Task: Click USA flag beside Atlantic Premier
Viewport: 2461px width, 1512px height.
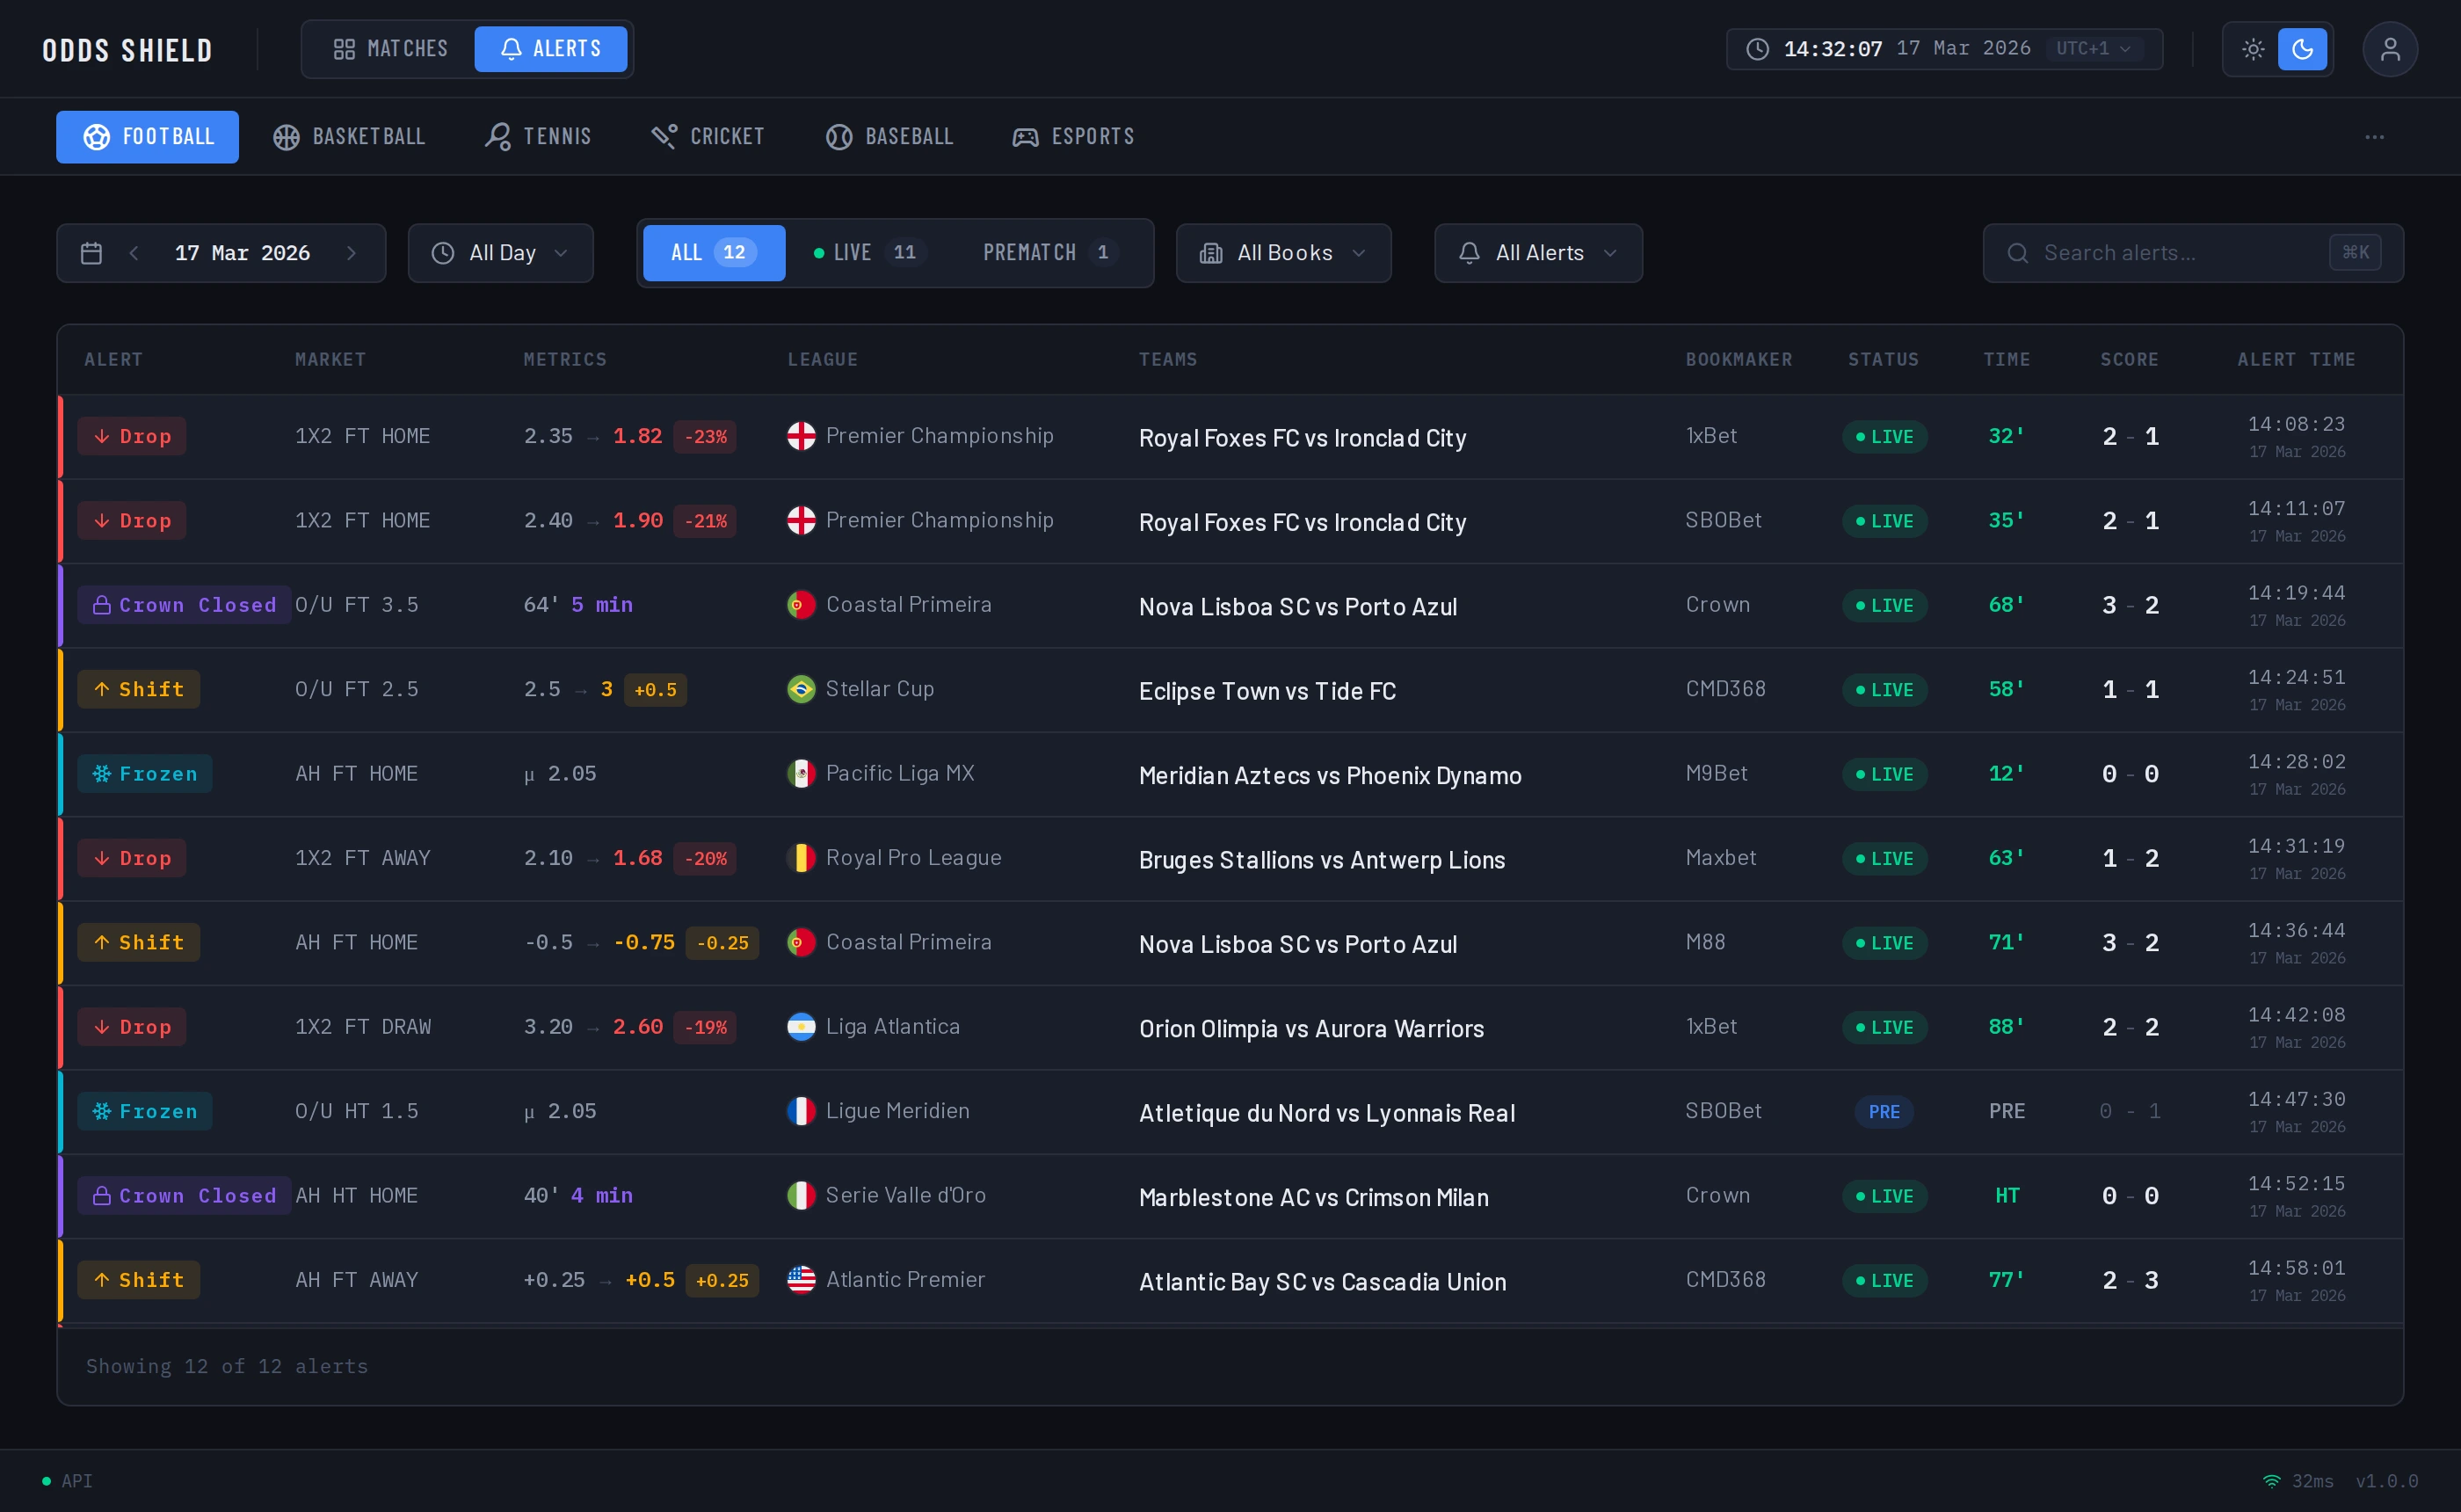Action: tap(802, 1280)
